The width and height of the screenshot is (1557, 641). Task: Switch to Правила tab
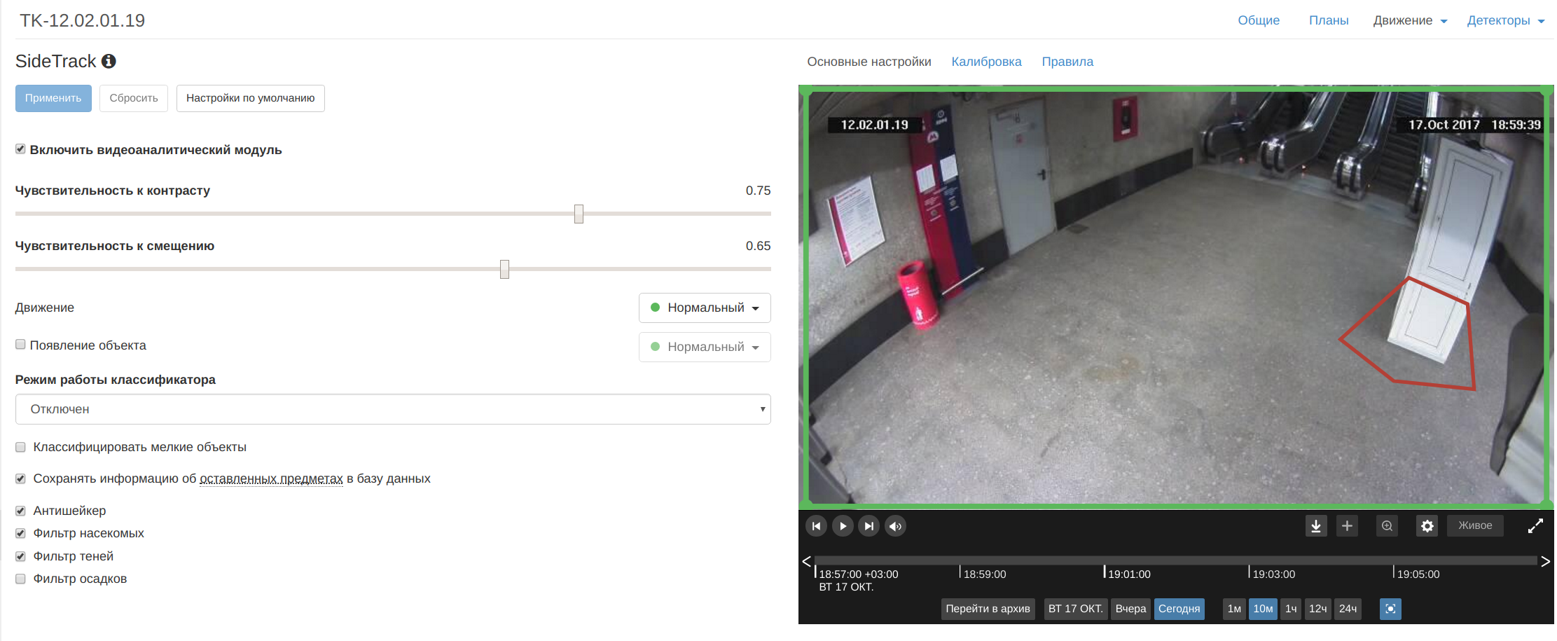1067,62
